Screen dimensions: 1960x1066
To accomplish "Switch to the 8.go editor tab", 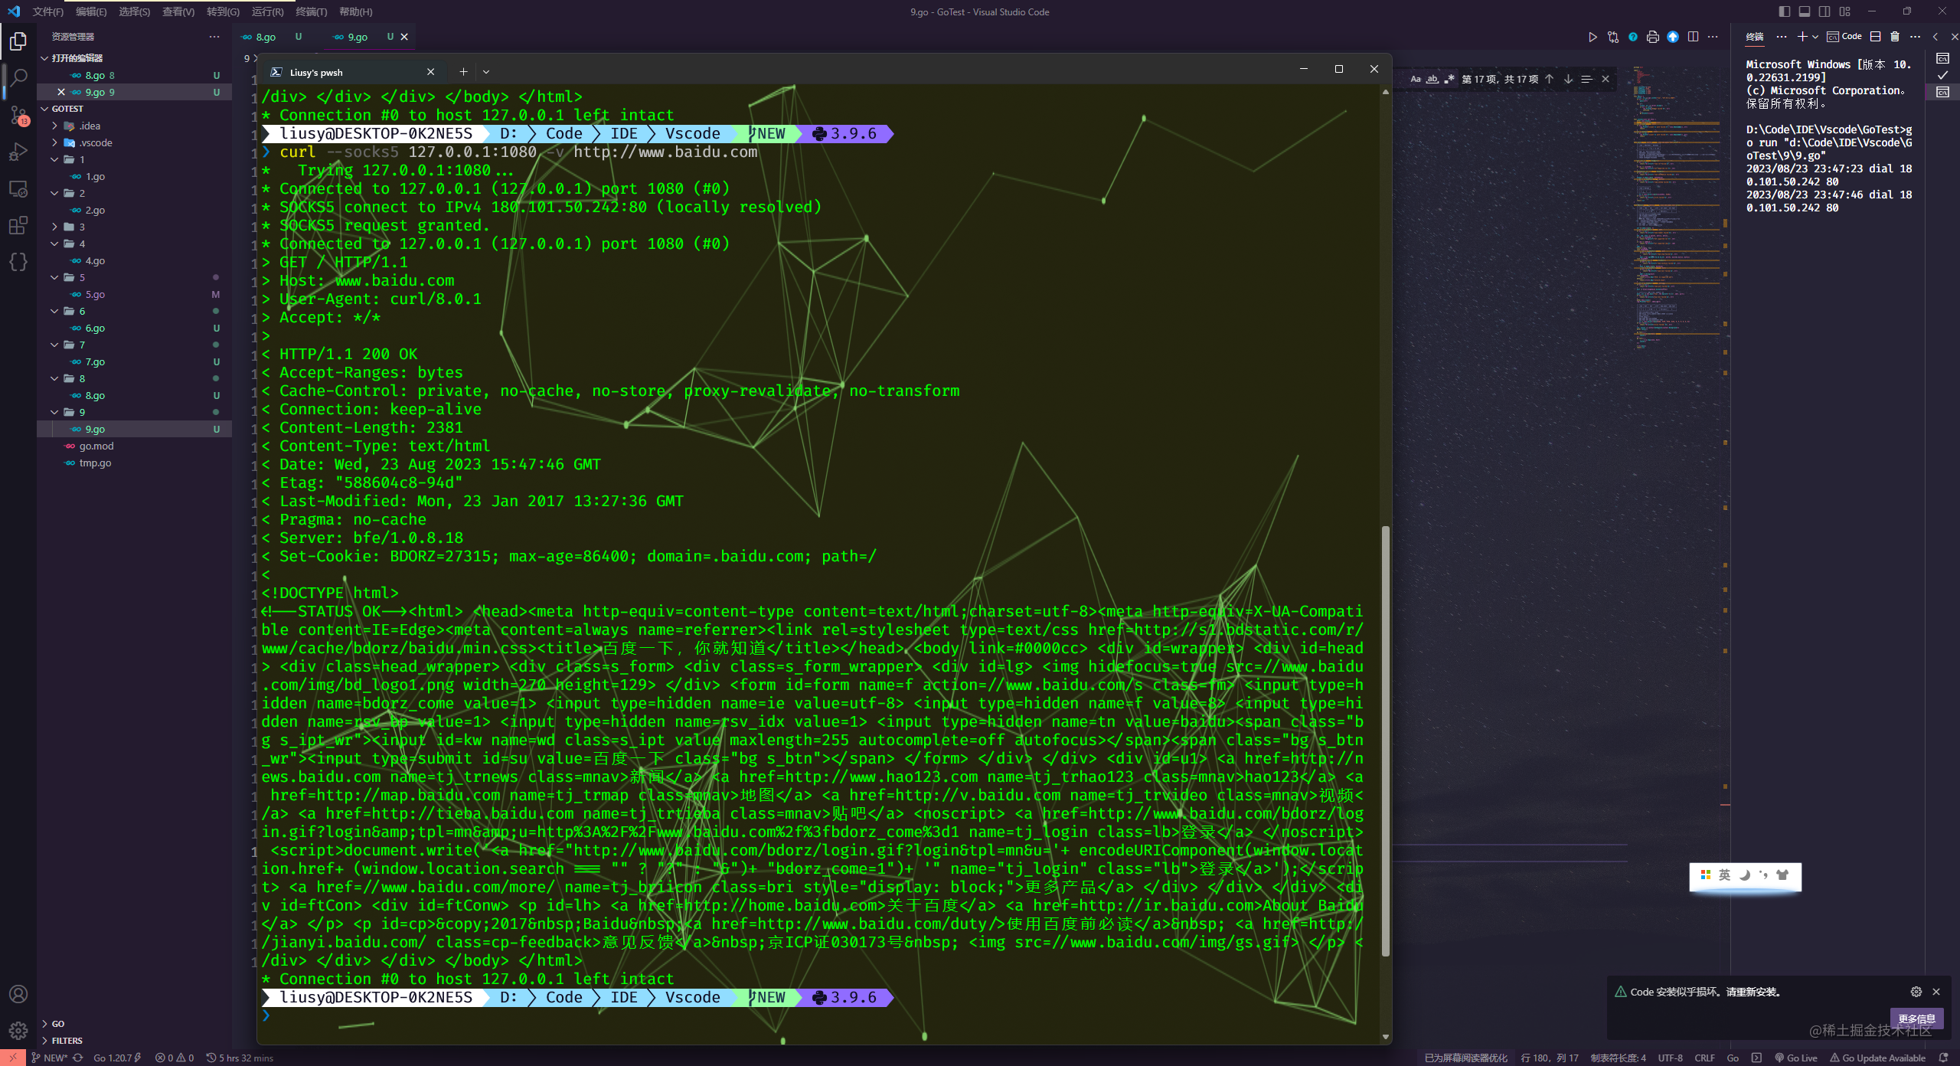I will coord(266,37).
